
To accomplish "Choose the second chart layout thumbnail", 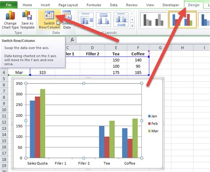I will (x=103, y=19).
